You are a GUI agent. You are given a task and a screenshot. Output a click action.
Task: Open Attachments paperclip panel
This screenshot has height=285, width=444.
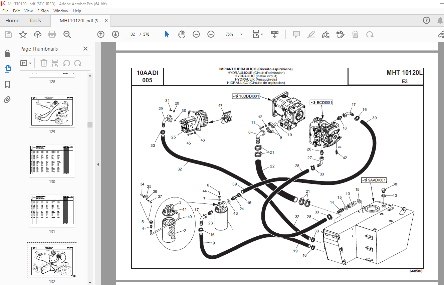click(7, 100)
